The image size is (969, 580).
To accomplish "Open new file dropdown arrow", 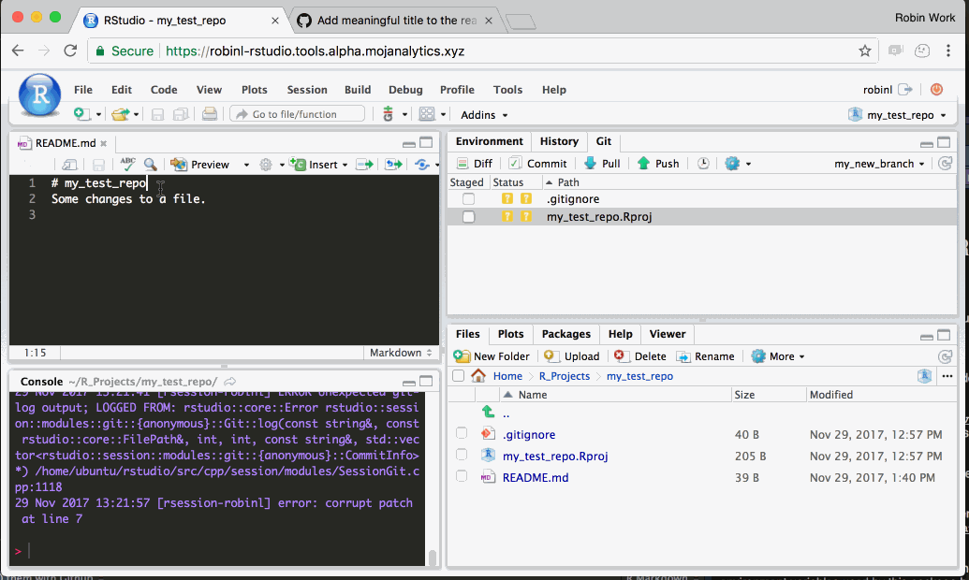I will coord(98,115).
